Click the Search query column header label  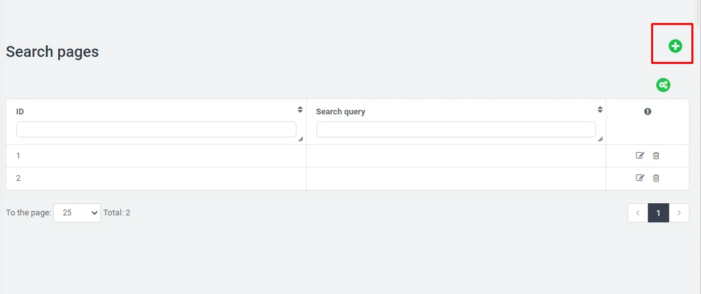341,112
